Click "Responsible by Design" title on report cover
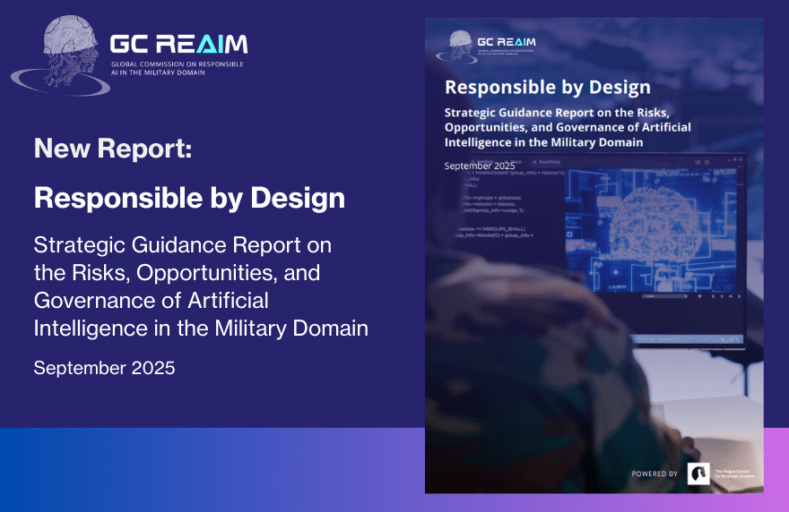 pyautogui.click(x=548, y=87)
